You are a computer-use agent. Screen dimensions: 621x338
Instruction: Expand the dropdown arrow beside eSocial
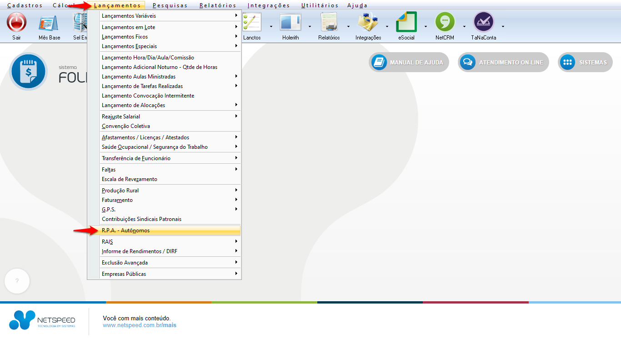(426, 26)
